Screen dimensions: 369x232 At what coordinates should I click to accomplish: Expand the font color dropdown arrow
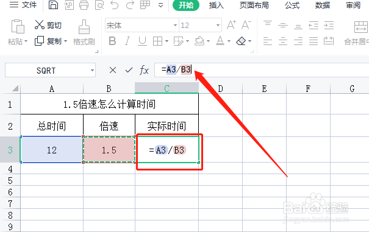click(x=229, y=41)
